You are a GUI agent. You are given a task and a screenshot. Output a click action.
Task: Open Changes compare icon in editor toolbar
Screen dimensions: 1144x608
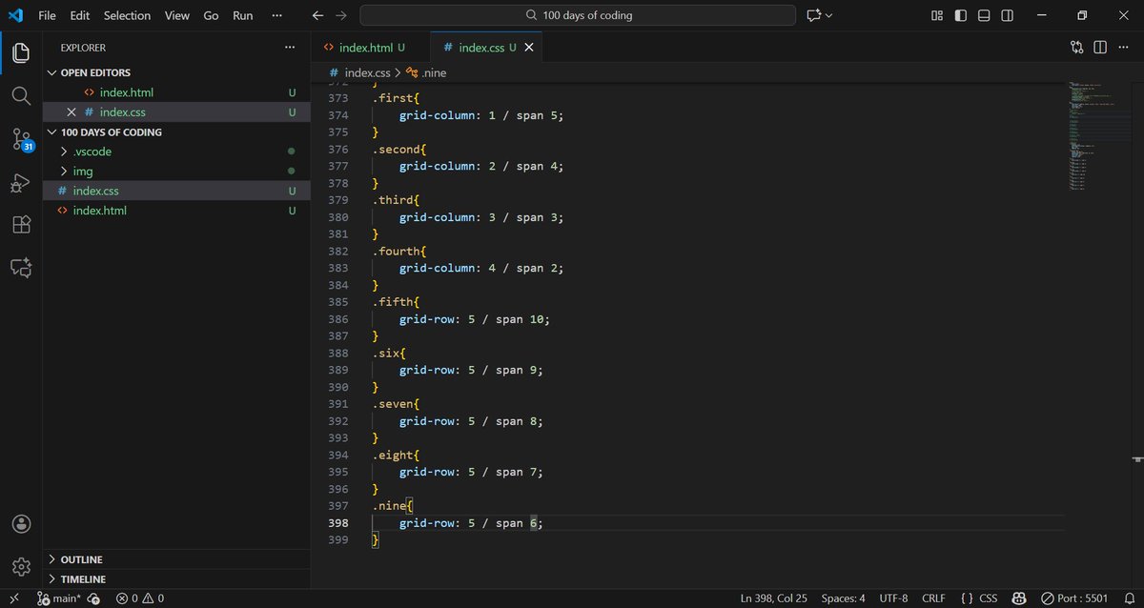tap(1076, 47)
